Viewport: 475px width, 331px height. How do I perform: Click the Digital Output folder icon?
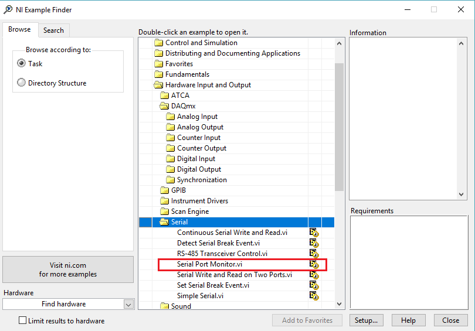pos(171,169)
